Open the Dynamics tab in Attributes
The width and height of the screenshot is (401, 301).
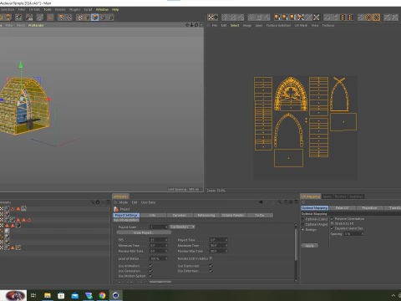[x=180, y=215]
